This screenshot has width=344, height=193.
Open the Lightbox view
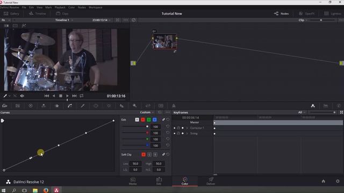[x=333, y=13]
